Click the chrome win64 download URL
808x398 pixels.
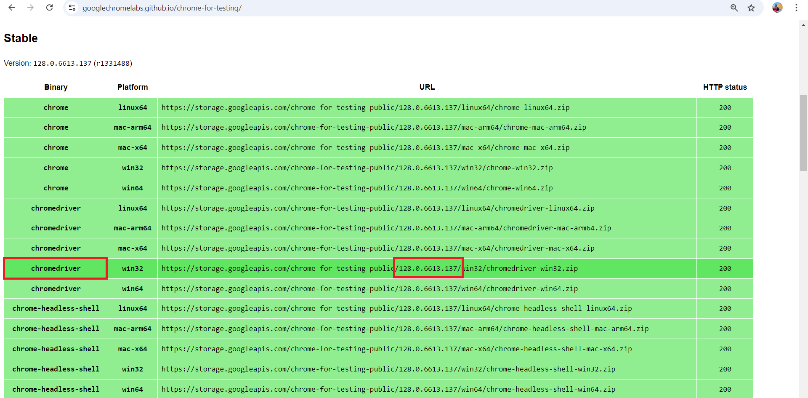click(357, 188)
